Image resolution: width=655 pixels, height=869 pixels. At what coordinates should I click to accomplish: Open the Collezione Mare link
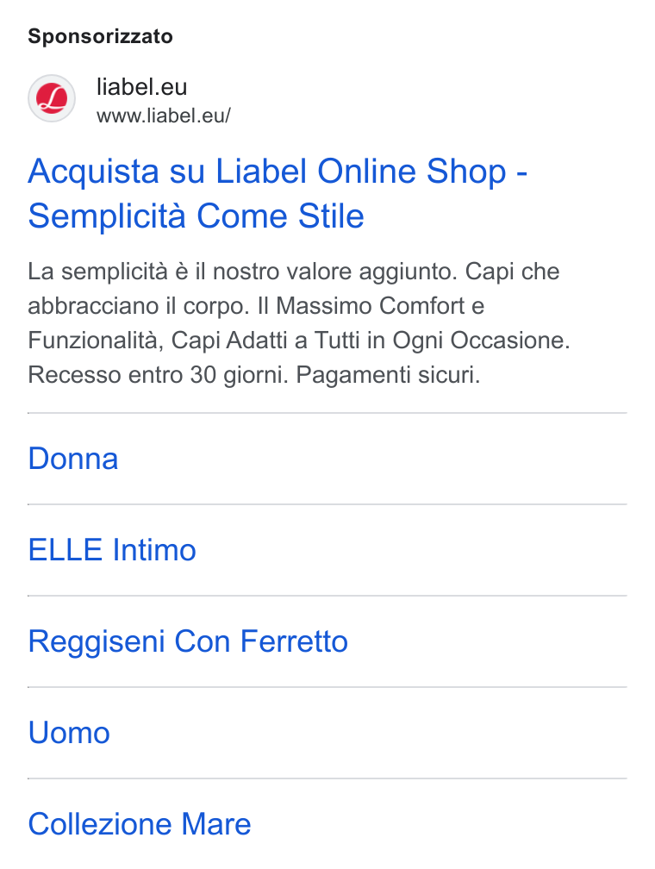[140, 824]
